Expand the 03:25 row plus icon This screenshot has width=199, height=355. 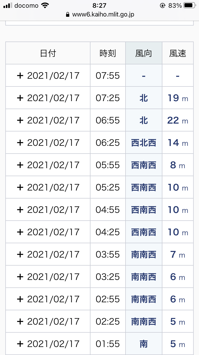(20, 277)
